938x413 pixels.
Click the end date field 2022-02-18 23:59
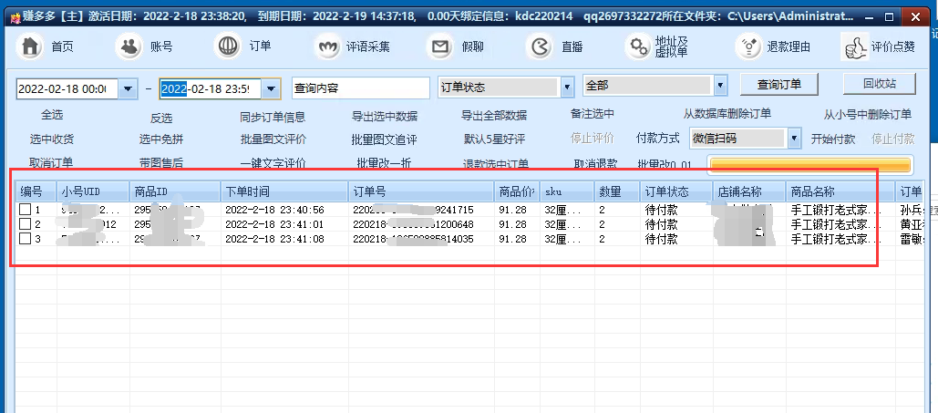point(211,89)
